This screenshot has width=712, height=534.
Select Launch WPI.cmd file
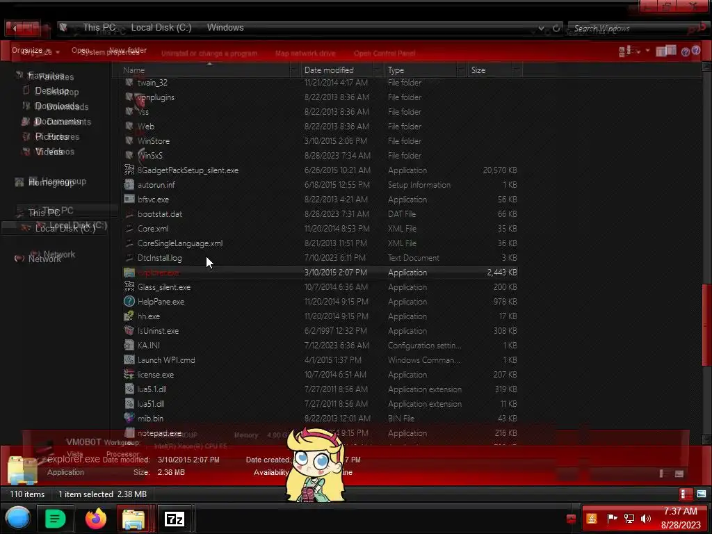(x=166, y=360)
